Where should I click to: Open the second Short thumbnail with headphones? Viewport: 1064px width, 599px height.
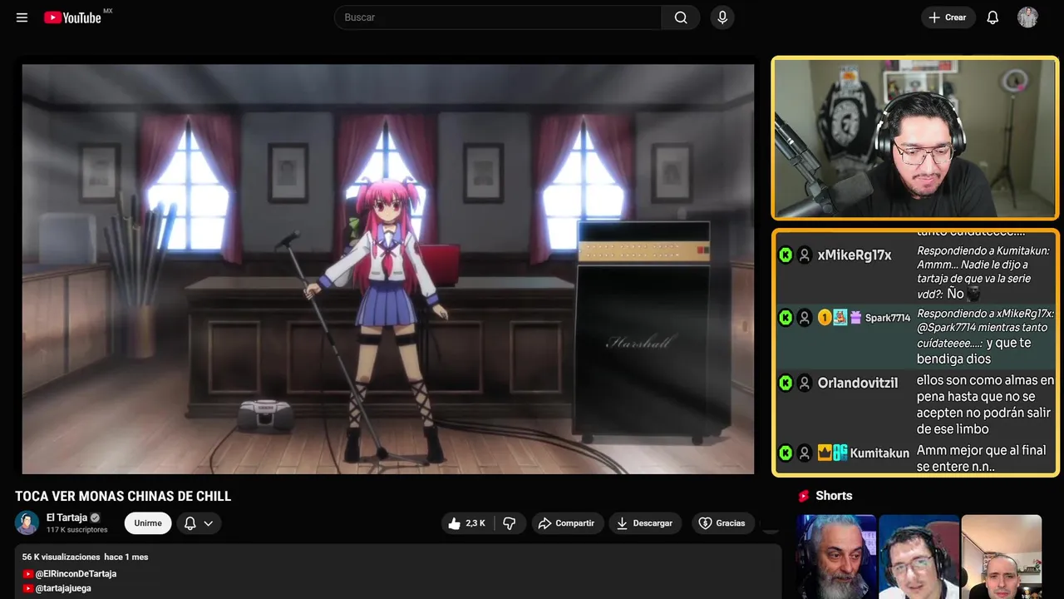pos(919,557)
